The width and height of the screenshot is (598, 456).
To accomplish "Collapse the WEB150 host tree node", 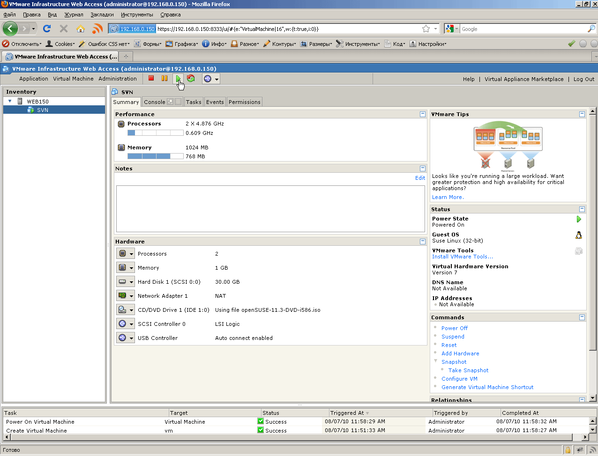I will (x=10, y=101).
